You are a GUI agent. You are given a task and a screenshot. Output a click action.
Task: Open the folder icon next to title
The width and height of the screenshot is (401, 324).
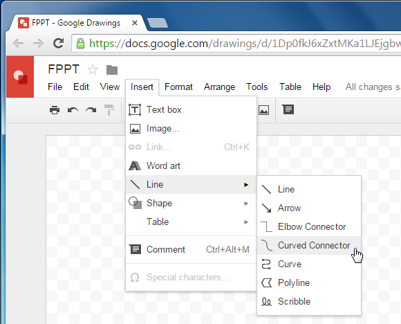(x=112, y=70)
